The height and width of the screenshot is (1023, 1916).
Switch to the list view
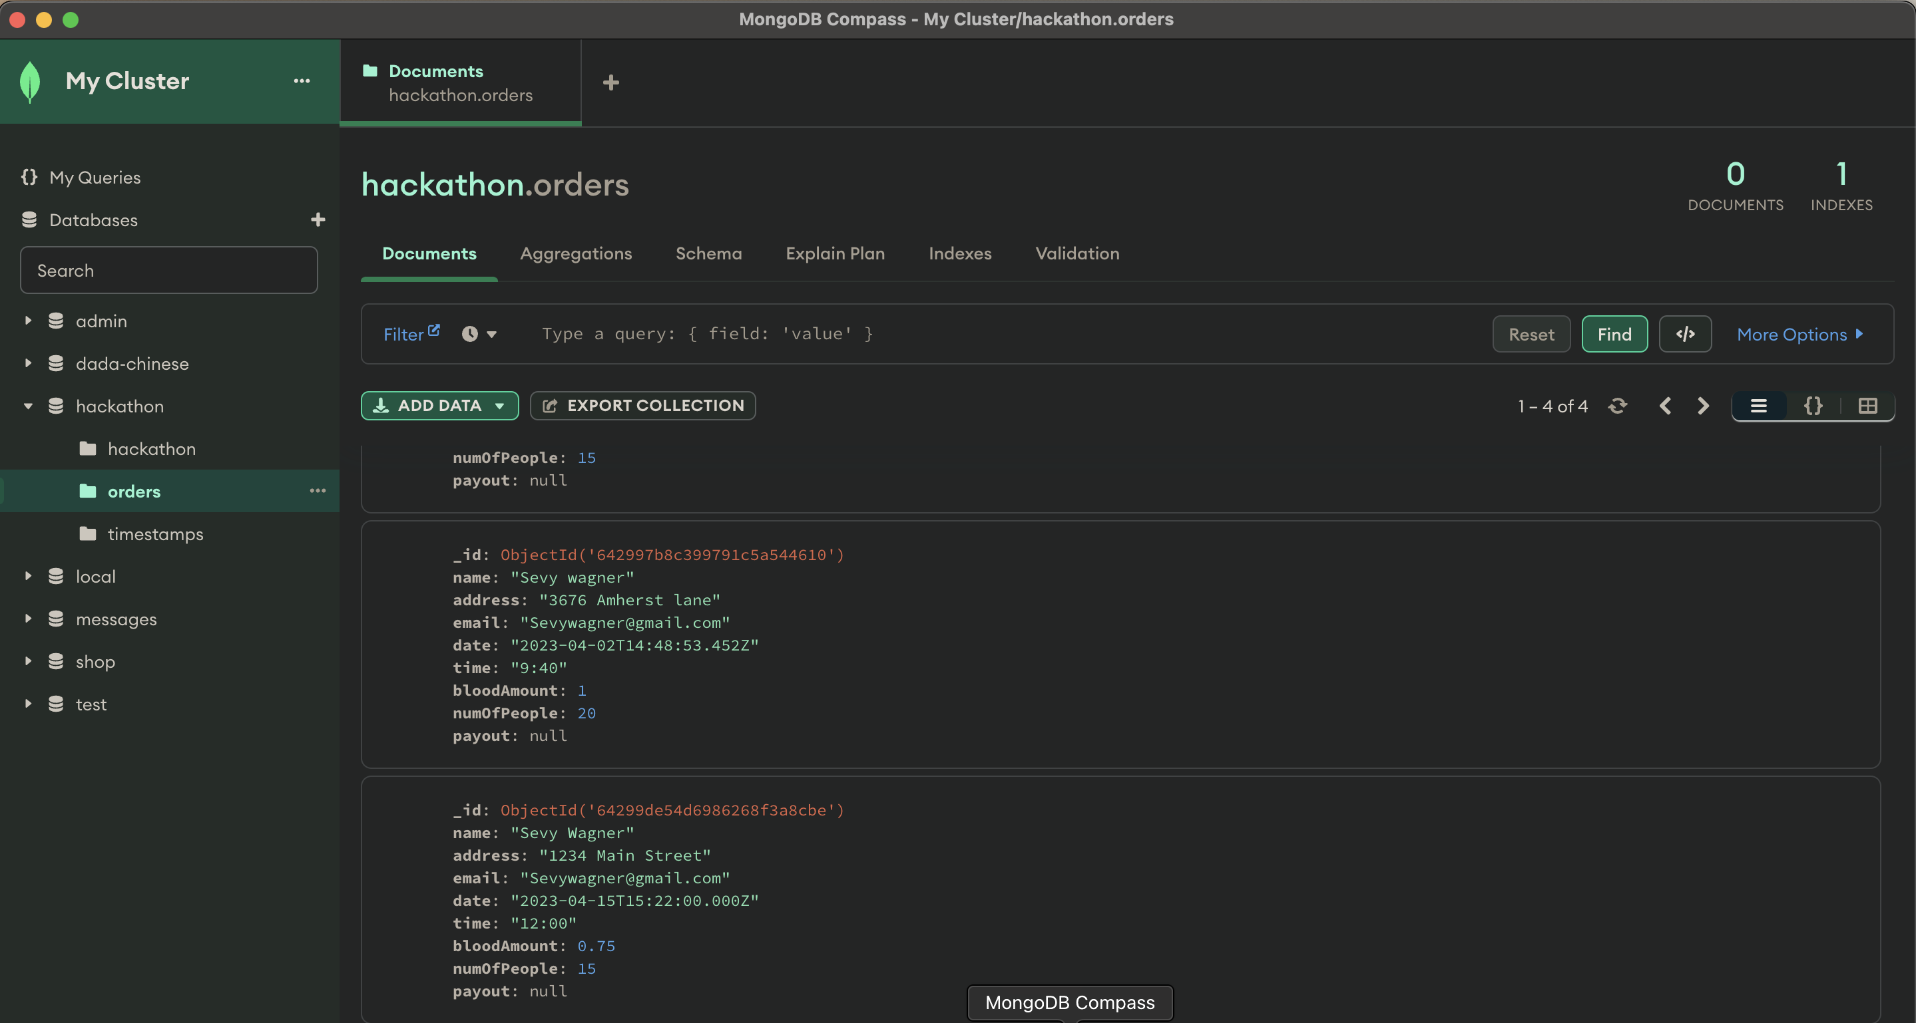click(1758, 406)
